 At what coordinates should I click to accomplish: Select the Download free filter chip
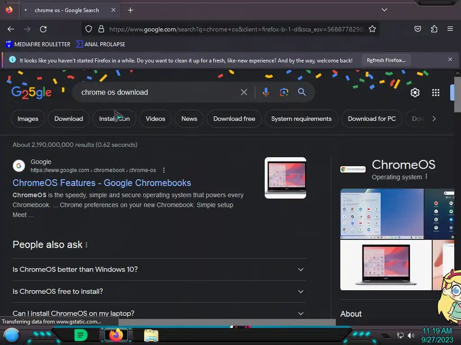click(234, 119)
